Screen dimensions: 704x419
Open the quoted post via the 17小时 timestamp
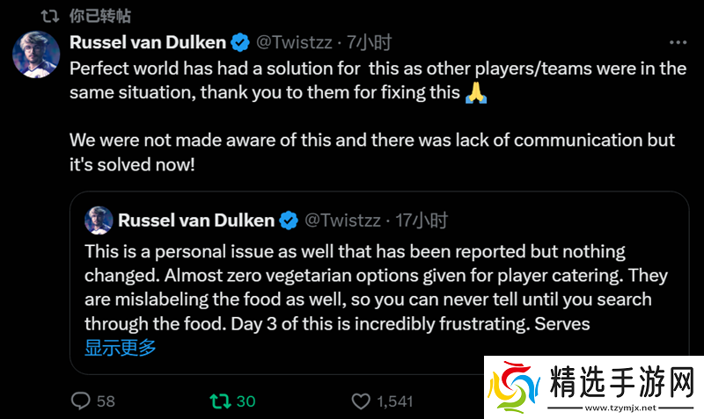[422, 220]
